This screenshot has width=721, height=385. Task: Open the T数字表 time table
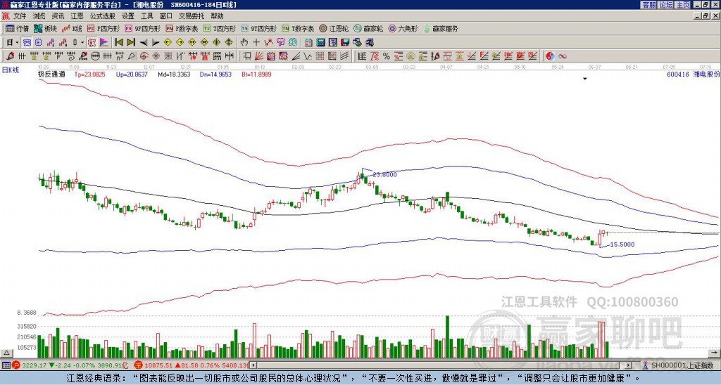(298, 28)
